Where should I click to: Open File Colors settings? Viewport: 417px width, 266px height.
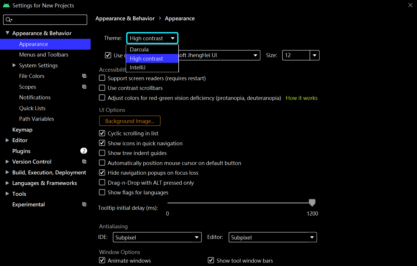(x=32, y=76)
